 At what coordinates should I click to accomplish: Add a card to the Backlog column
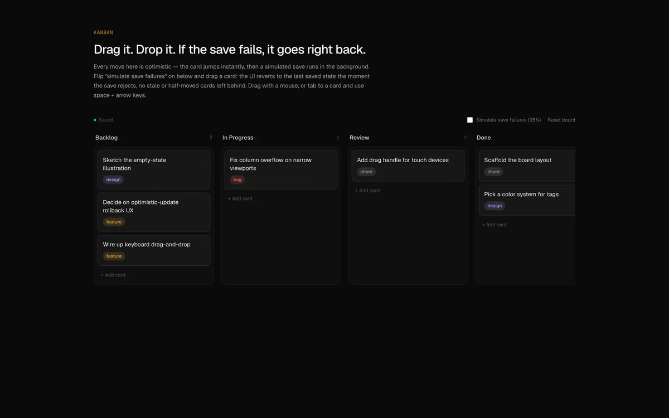click(x=113, y=275)
